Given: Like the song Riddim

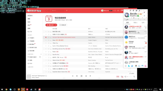Looking at the screenshot, I should click(x=49, y=52).
